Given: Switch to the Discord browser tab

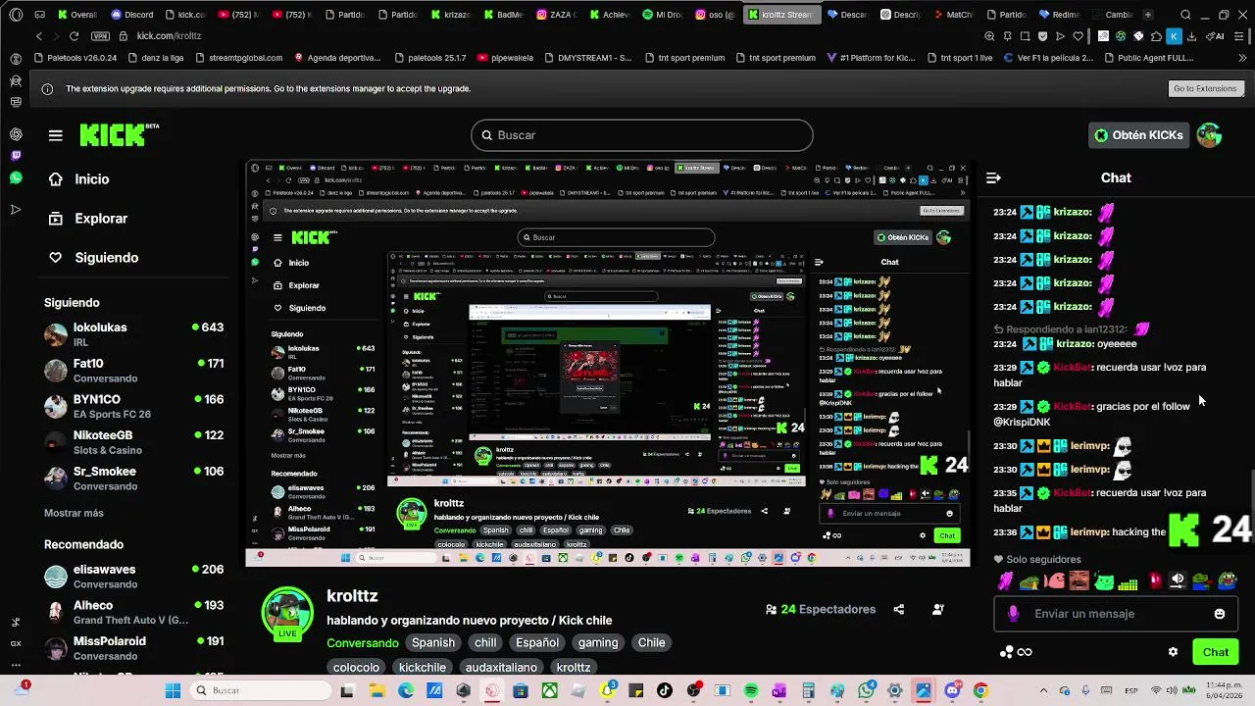Looking at the screenshot, I should (x=132, y=15).
